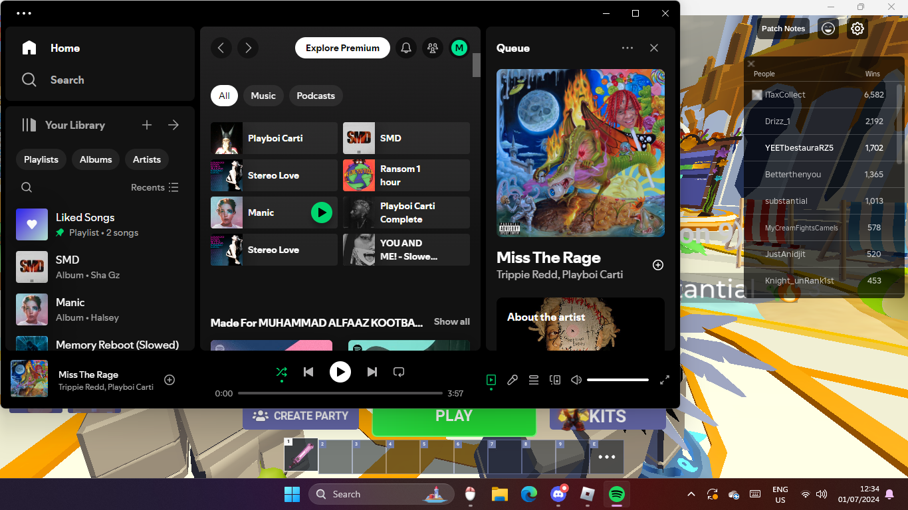Open SMD shortcut card
Viewport: 908px width, 510px height.
[406, 138]
